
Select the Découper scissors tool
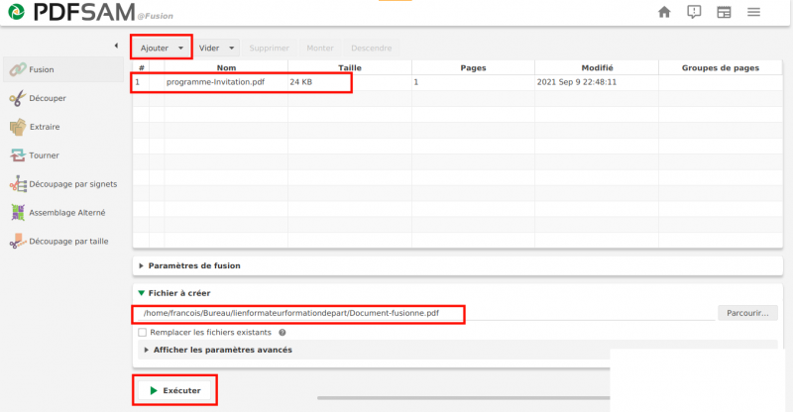point(18,98)
